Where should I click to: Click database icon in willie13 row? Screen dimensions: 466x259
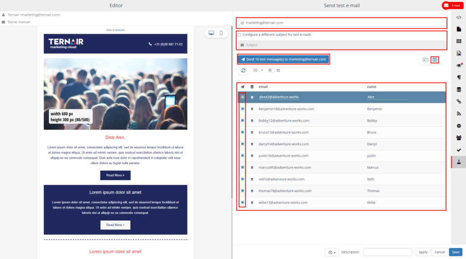[x=252, y=203]
